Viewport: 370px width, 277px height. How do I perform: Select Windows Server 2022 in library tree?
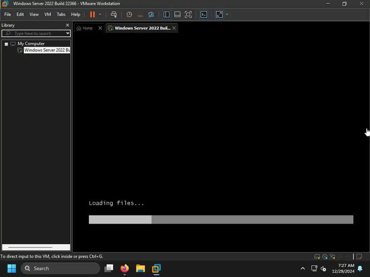click(x=47, y=50)
